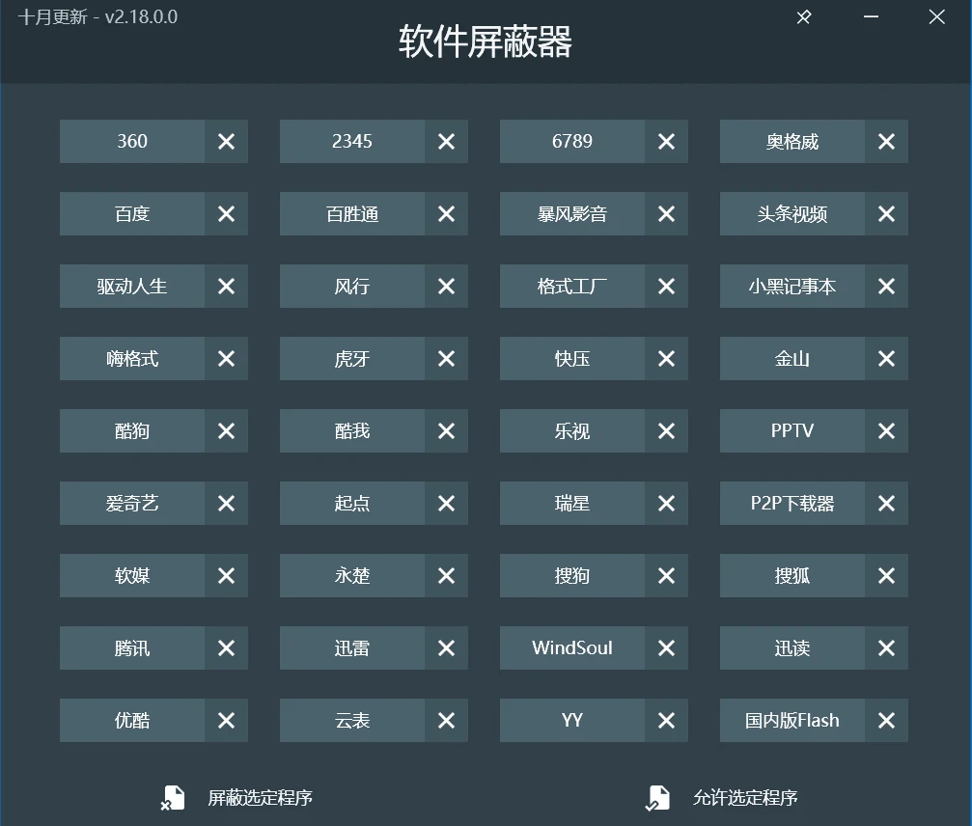This screenshot has height=826, width=972.
Task: Click the X icon next to 360
Action: pyautogui.click(x=226, y=142)
